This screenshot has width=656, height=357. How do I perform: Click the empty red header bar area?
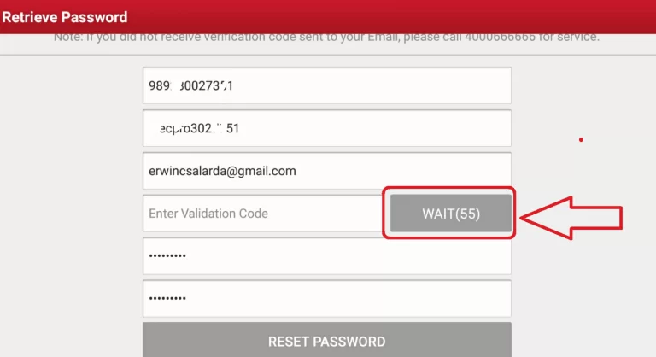click(x=389, y=17)
